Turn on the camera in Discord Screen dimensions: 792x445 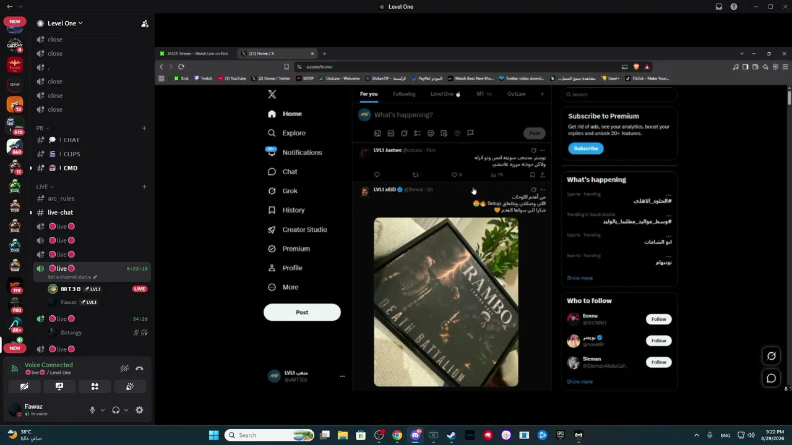(x=24, y=386)
